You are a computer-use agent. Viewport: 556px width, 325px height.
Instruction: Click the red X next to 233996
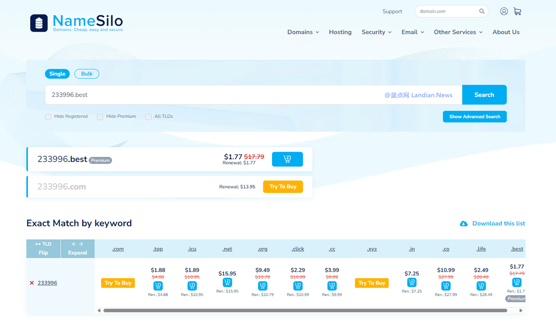[x=32, y=283]
